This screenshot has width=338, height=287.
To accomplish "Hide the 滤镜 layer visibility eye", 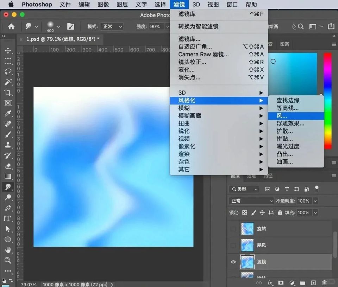I will tap(232, 262).
